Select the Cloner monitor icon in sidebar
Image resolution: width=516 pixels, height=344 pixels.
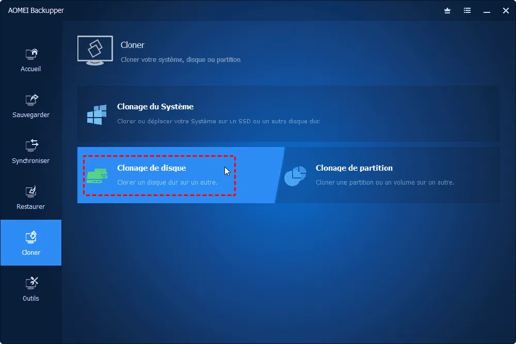(x=30, y=238)
